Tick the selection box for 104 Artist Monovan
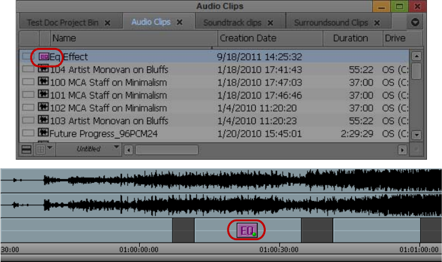 (x=28, y=69)
